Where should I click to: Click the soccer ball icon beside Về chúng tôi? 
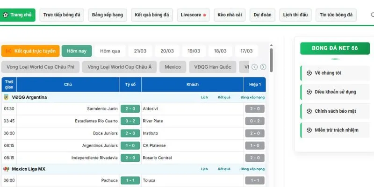pyautogui.click(x=309, y=73)
